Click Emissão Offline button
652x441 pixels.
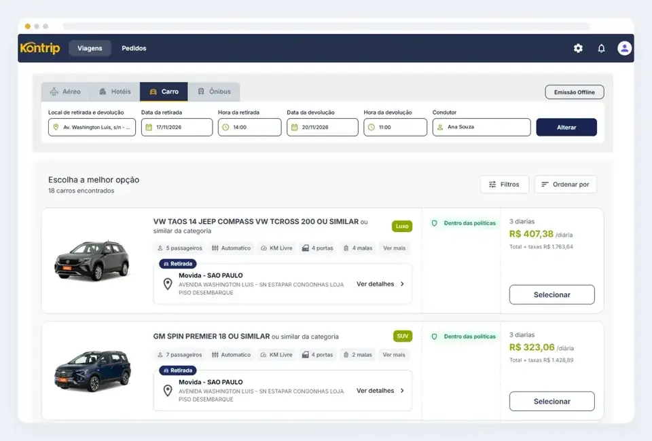tap(575, 92)
